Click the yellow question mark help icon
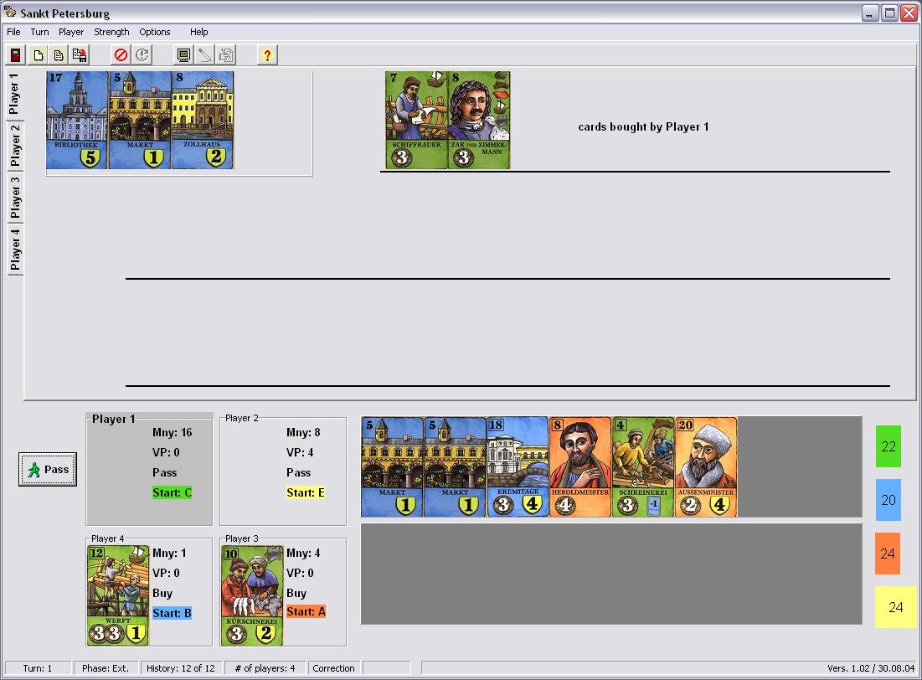 point(267,55)
